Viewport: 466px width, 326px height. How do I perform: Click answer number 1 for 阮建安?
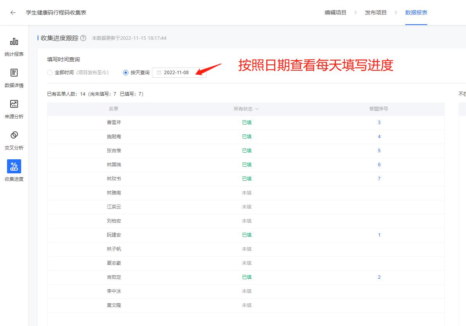tap(379, 235)
